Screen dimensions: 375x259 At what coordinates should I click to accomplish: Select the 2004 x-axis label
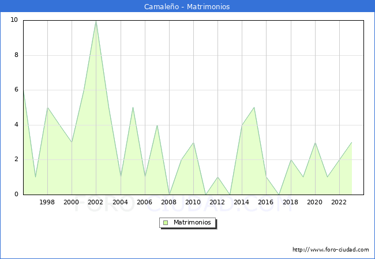click(x=120, y=202)
